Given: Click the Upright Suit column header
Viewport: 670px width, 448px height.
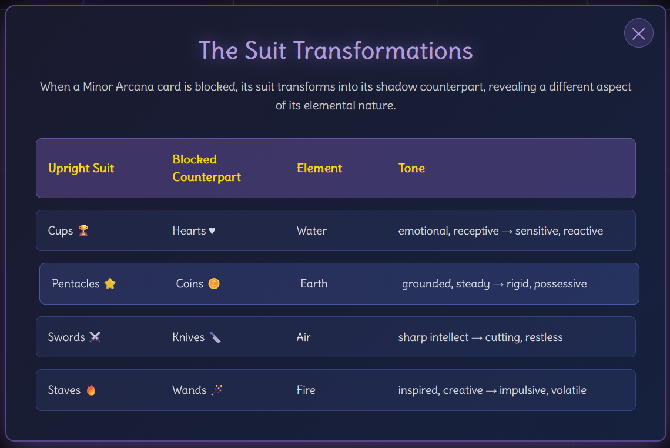Looking at the screenshot, I should pos(81,168).
